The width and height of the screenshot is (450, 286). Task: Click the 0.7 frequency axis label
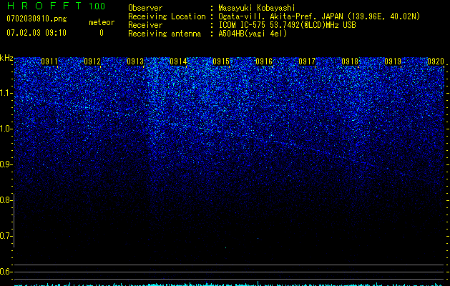(x=6, y=236)
